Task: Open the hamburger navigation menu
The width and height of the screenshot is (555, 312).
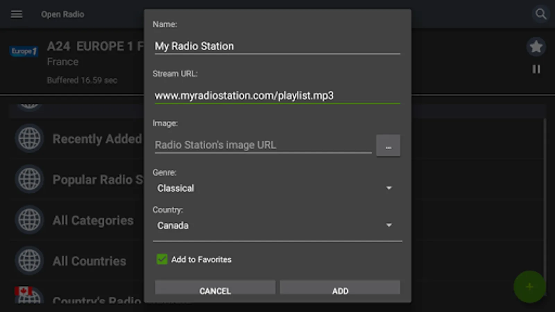Action: pos(16,14)
